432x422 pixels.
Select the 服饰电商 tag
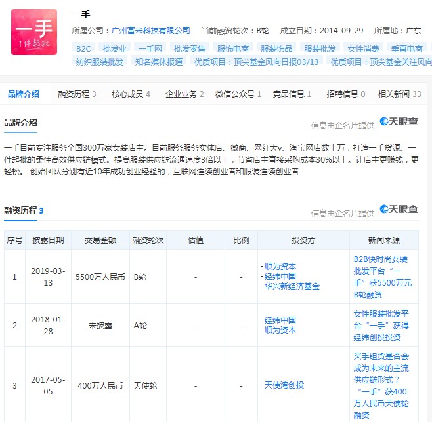coord(233,48)
